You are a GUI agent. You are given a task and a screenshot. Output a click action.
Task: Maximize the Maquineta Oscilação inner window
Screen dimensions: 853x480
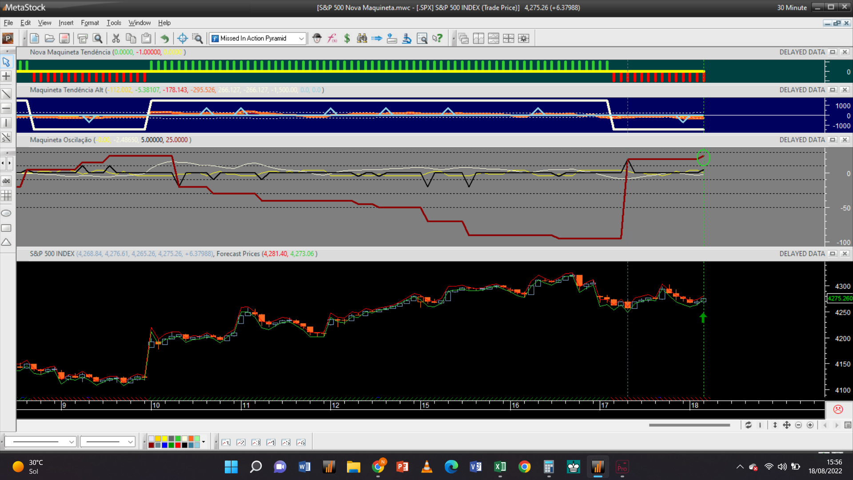click(833, 140)
